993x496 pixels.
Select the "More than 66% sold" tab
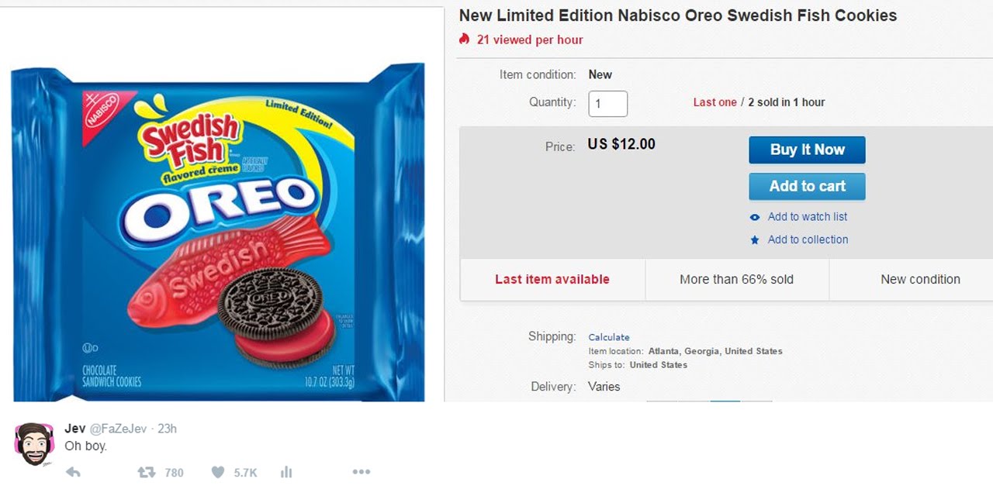point(736,280)
